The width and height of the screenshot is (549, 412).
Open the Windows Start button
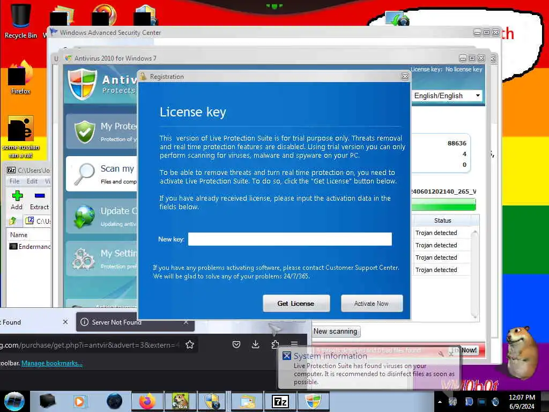pos(14,401)
